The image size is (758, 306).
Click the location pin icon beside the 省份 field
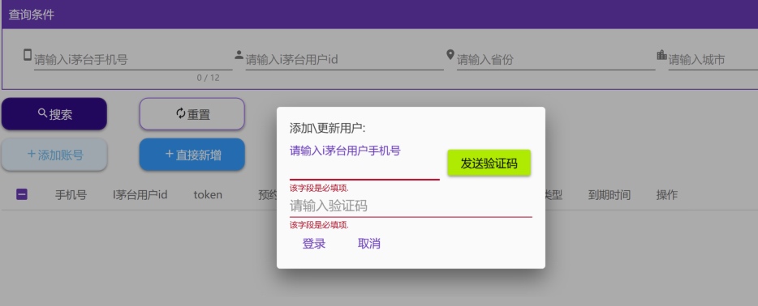(x=450, y=54)
